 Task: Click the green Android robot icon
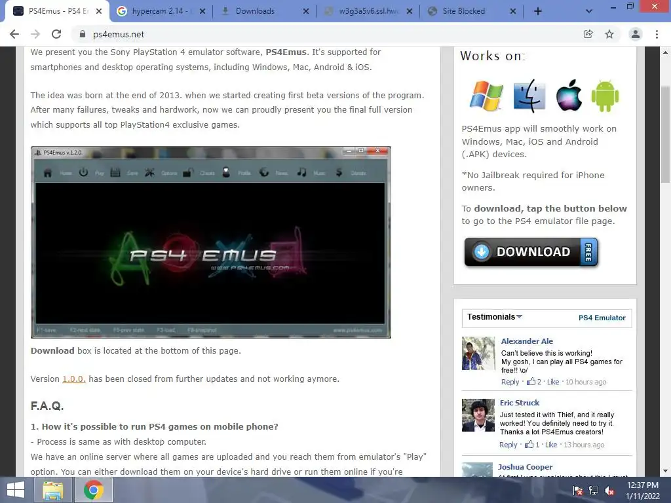(605, 96)
